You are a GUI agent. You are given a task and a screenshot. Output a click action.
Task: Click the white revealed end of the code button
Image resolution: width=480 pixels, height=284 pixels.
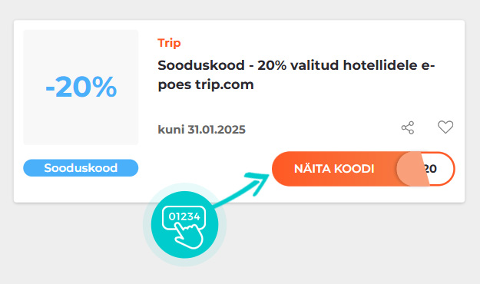click(x=441, y=169)
